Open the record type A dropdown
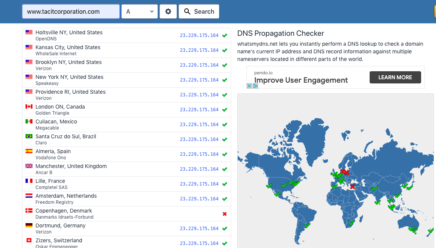The width and height of the screenshot is (436, 248). [140, 11]
